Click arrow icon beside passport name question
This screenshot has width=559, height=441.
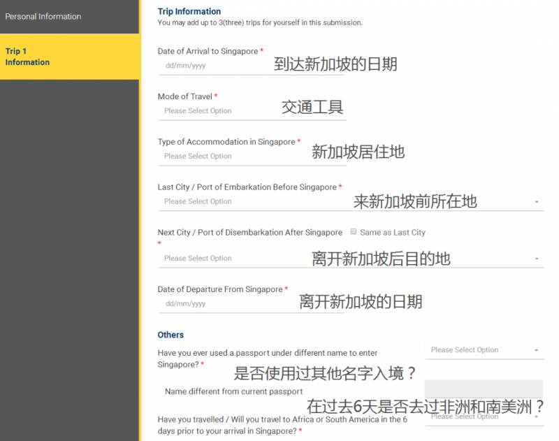(536, 350)
